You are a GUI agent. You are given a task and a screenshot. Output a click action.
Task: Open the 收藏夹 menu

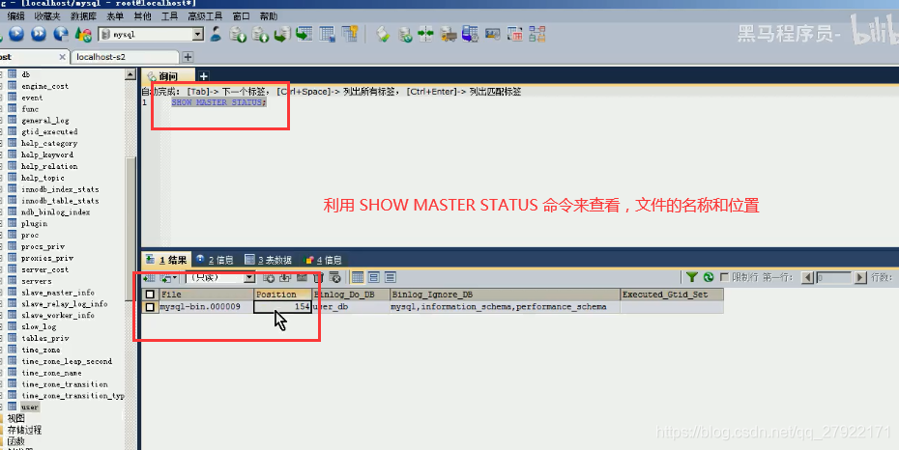coord(47,16)
